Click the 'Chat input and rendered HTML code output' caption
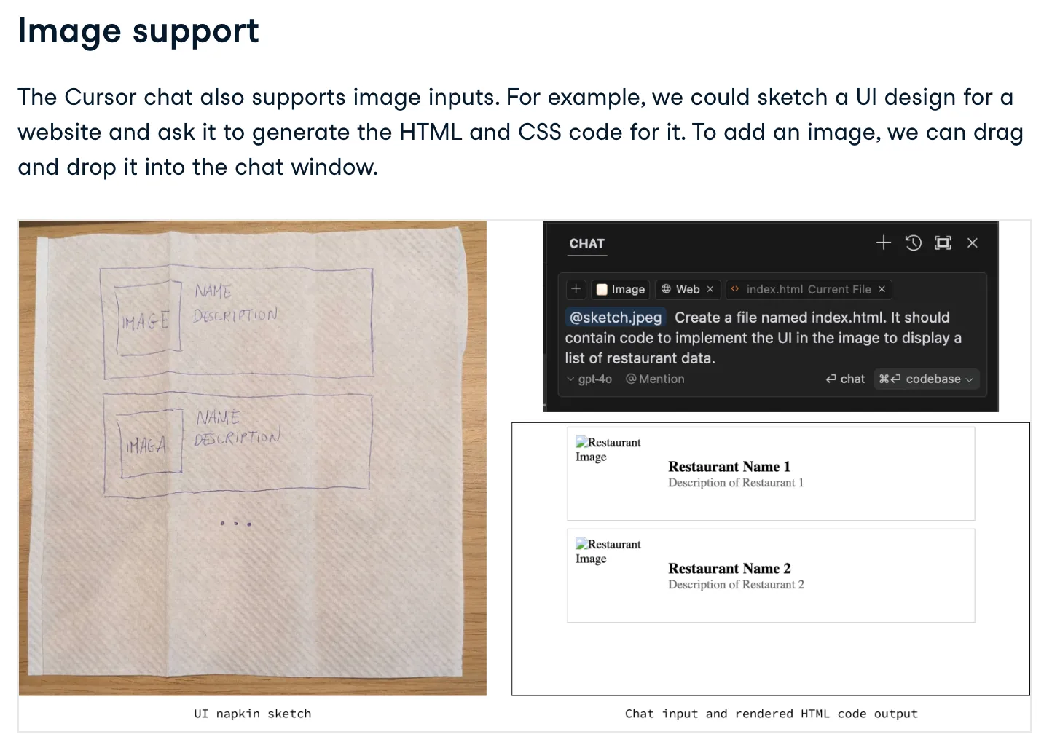Screen dimensions: 1052x753 point(772,714)
